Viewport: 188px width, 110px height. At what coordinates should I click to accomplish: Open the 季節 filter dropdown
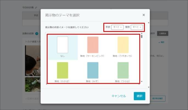[117, 27]
